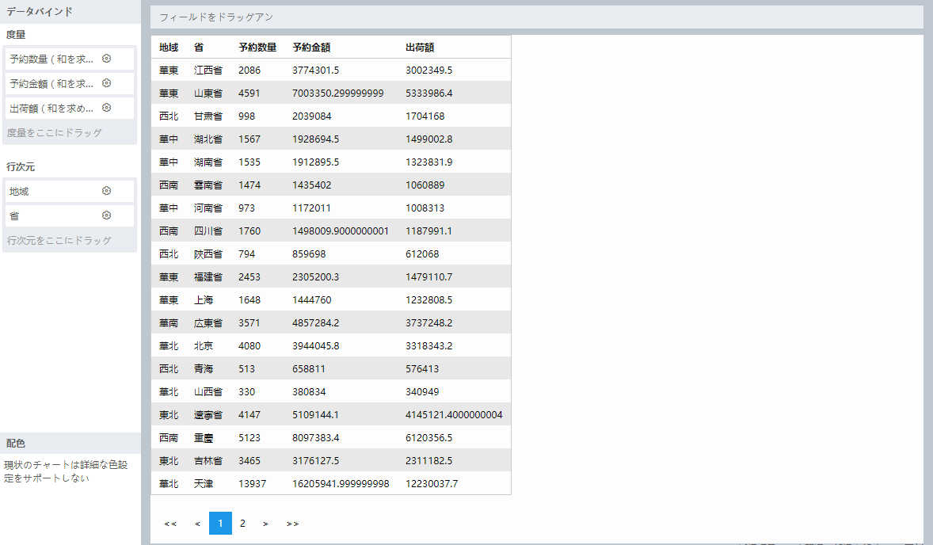Click the 広東省 cell

tap(208, 323)
